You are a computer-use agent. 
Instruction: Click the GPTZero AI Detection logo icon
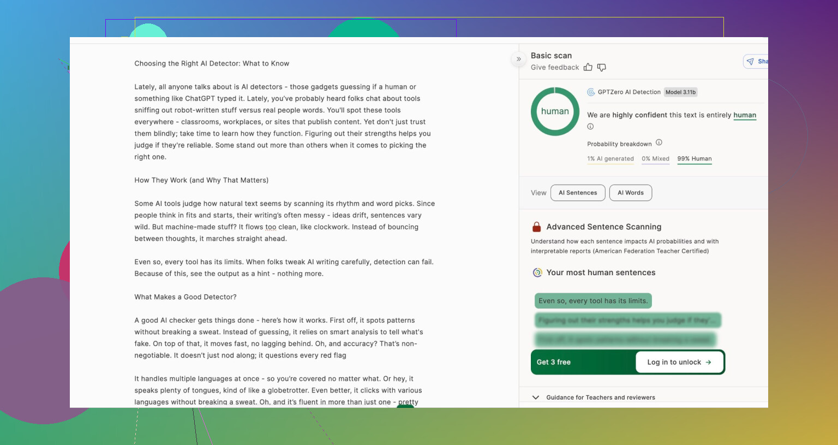coord(591,92)
